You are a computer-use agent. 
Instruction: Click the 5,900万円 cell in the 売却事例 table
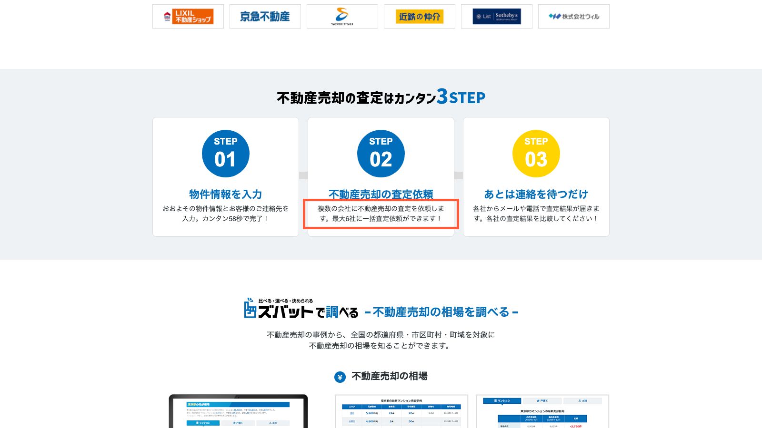point(372,413)
